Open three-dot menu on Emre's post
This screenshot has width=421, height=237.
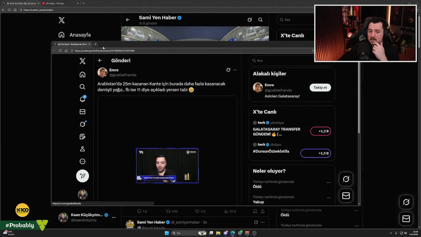click(235, 70)
